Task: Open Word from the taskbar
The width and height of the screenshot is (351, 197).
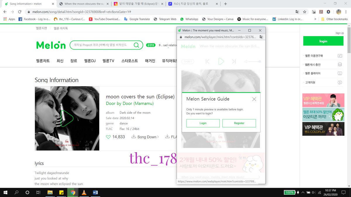Action: click(x=95, y=192)
